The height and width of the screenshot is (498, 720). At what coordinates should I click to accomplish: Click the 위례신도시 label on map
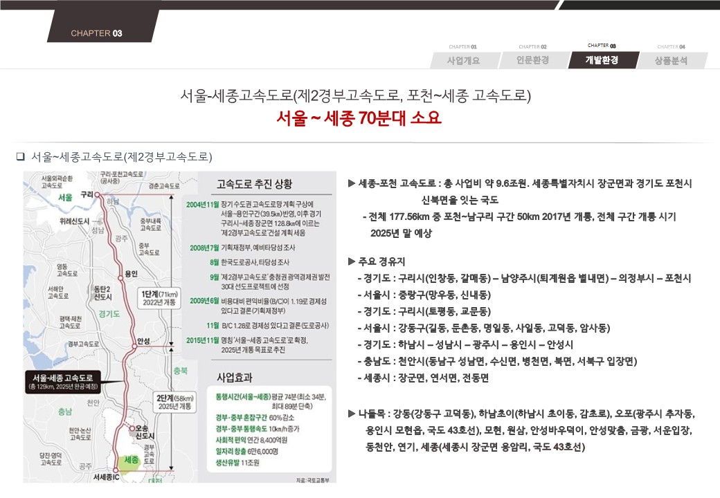(74, 221)
